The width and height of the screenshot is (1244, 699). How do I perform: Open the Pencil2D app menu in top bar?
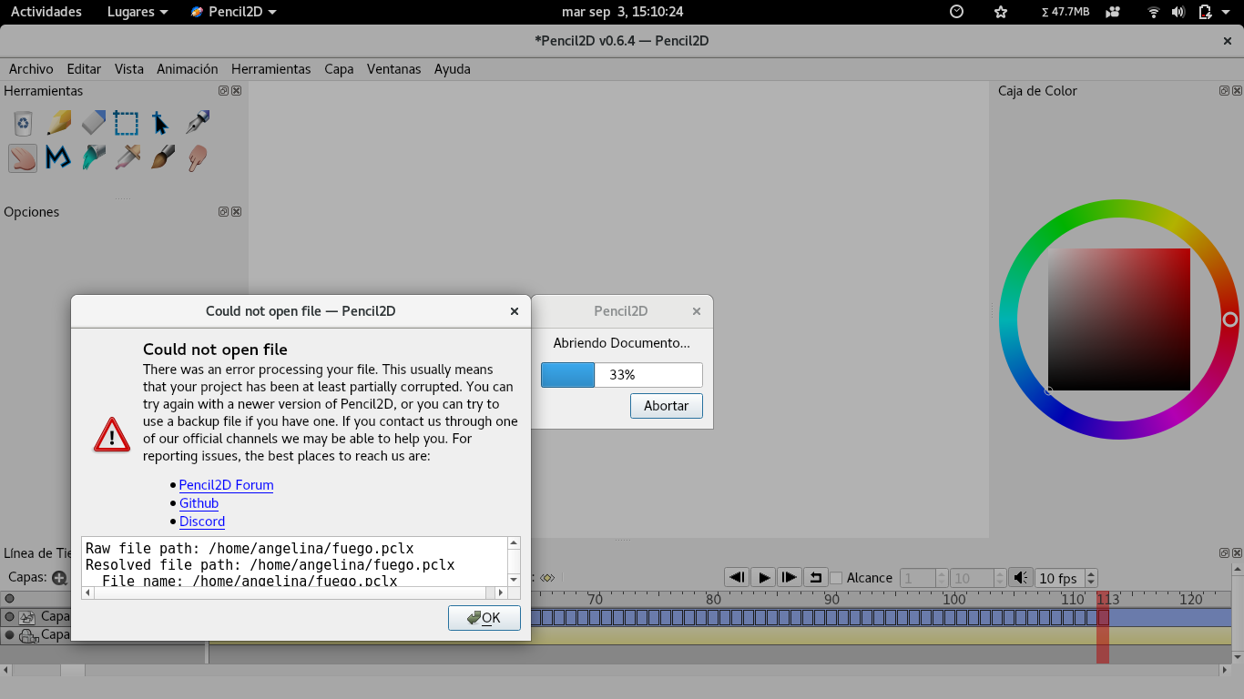pyautogui.click(x=234, y=12)
